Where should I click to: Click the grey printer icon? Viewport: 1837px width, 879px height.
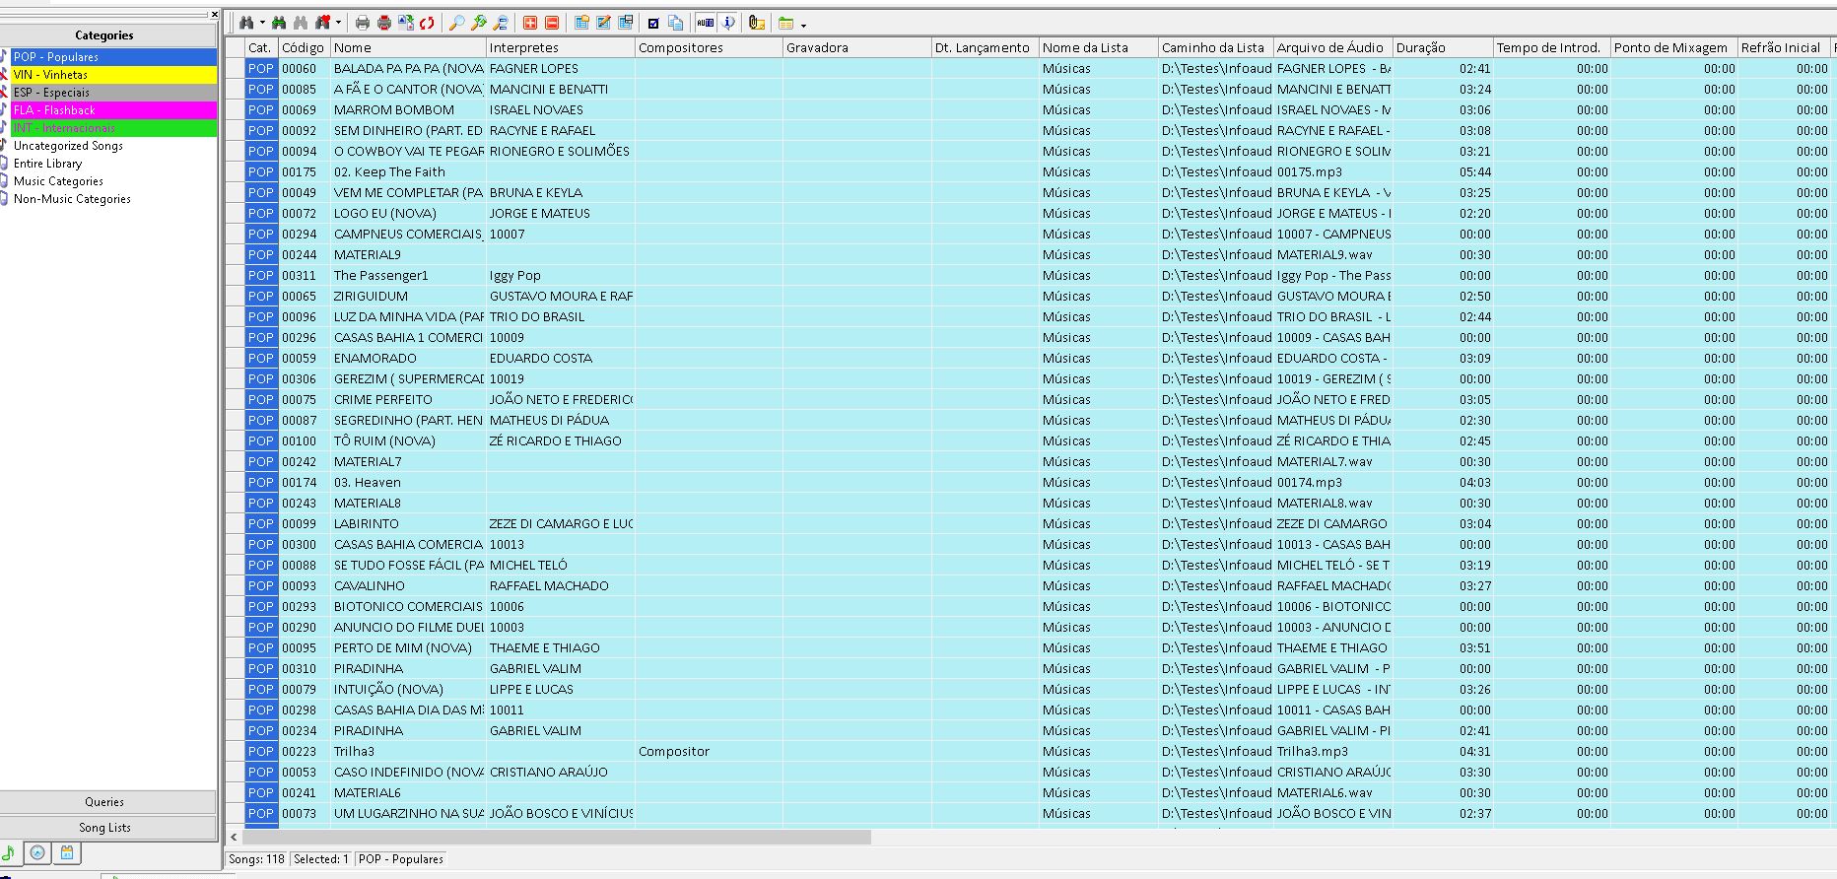(x=363, y=23)
